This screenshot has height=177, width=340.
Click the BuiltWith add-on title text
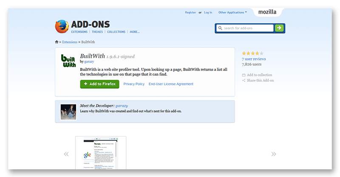pyautogui.click(x=92, y=56)
